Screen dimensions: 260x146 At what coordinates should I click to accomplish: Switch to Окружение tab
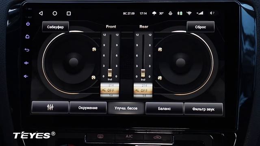pyautogui.click(x=88, y=108)
